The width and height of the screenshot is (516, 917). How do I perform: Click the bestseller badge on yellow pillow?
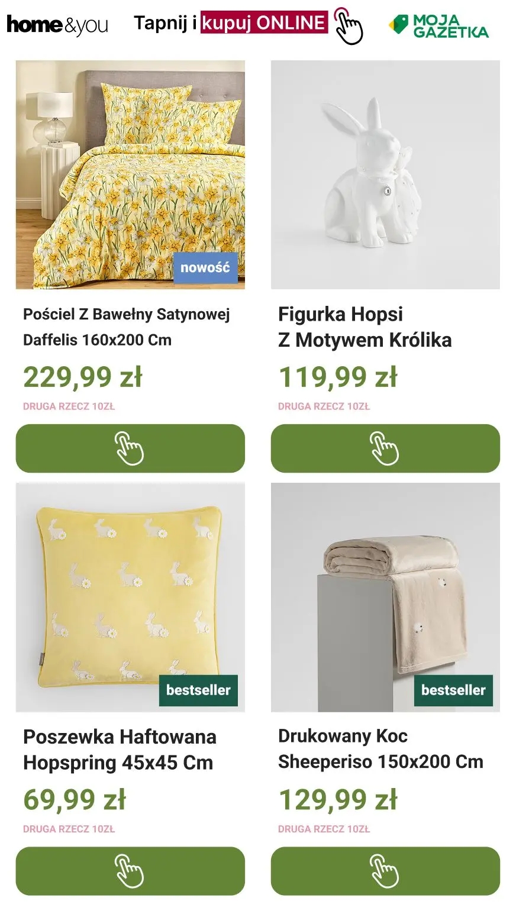click(198, 690)
